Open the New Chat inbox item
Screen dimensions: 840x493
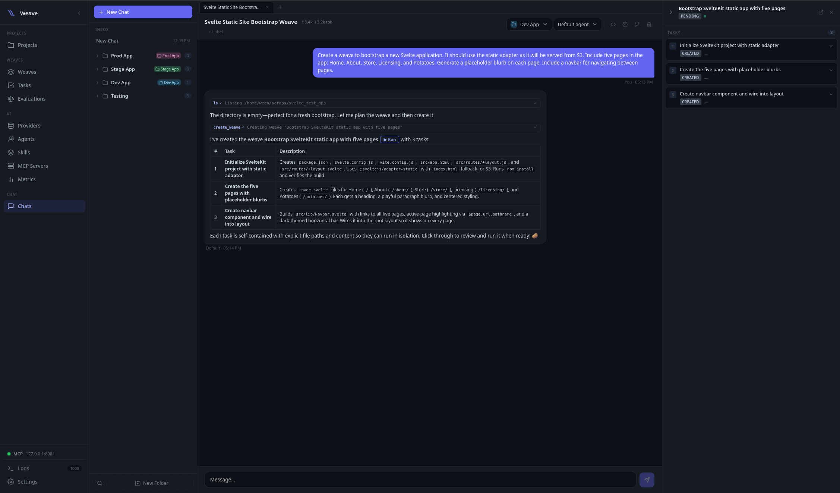click(x=143, y=41)
